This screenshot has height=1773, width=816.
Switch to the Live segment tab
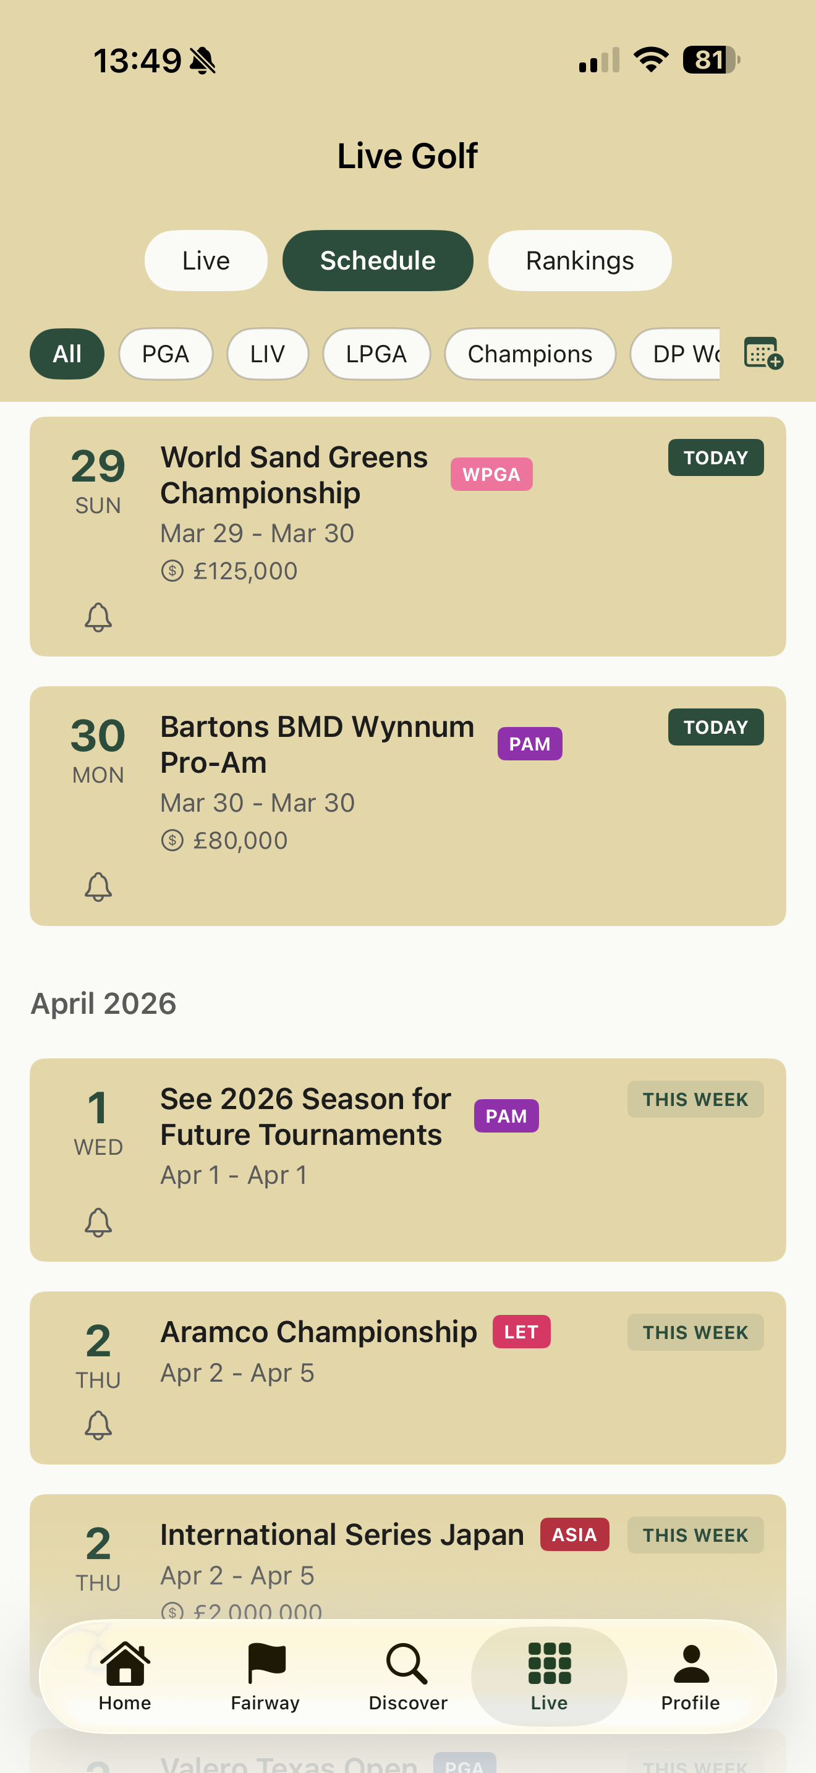(206, 261)
